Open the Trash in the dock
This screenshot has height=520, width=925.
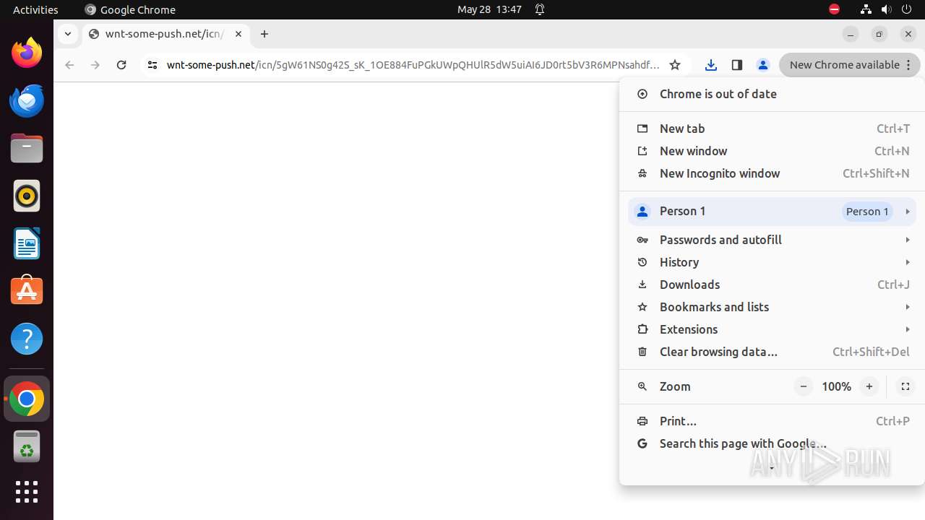pyautogui.click(x=27, y=446)
